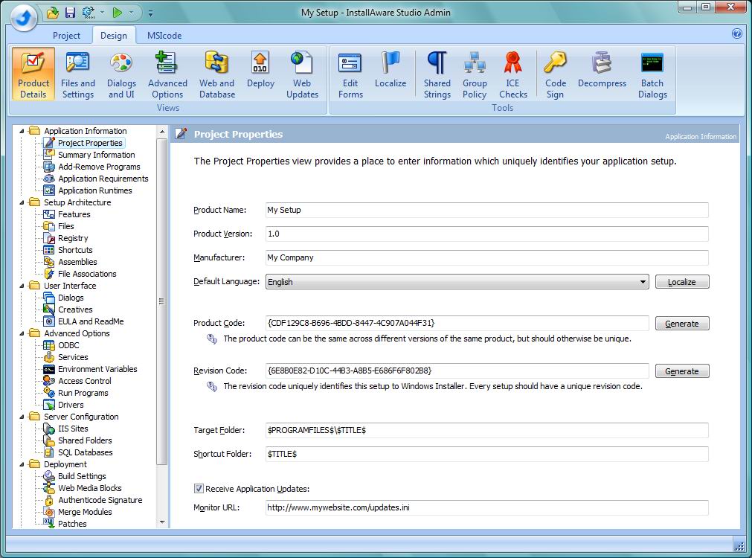Open the help question mark icon
The image size is (752, 558).
pos(737,33)
